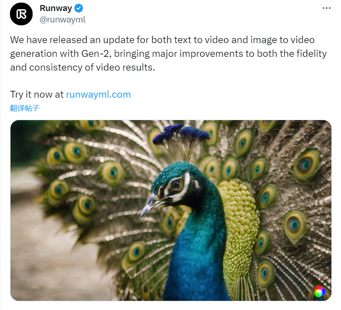This screenshot has height=310, width=341.
Task: Select the first line of the tweet text
Action: 162,40
